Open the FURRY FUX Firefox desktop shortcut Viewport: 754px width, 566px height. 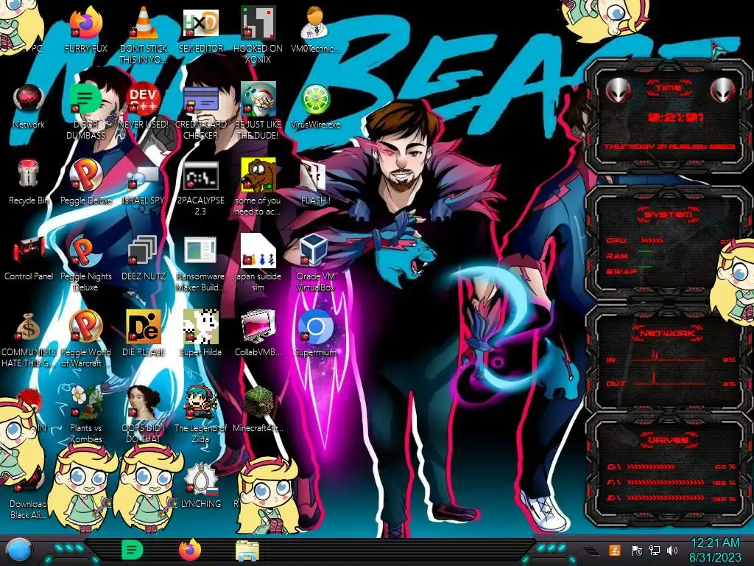(86, 24)
